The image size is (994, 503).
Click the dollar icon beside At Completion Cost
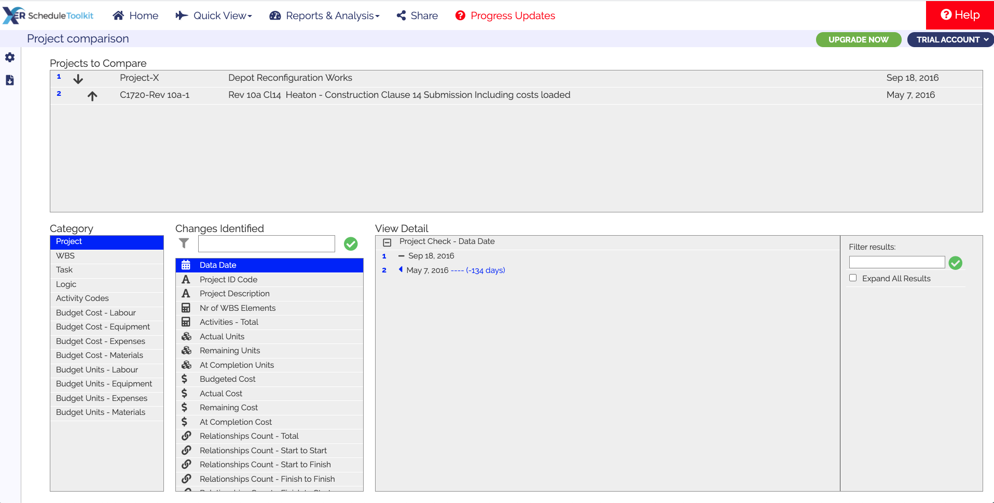point(185,422)
